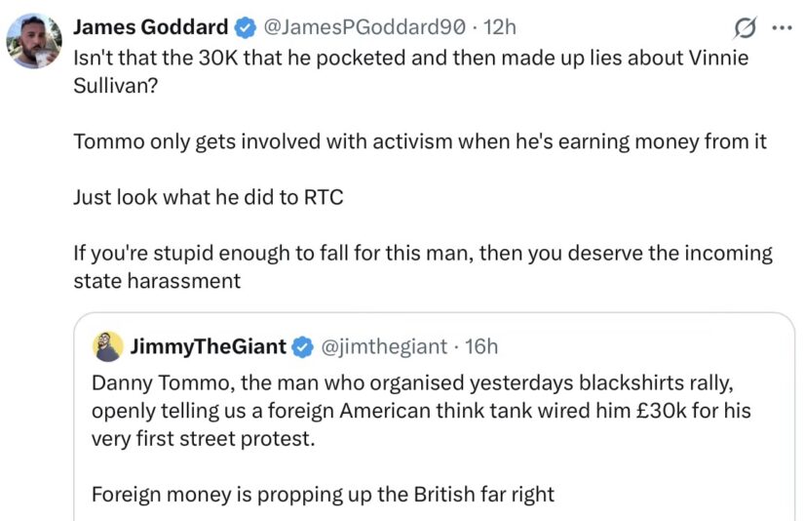Click the 'Tommo only gets involved' sentence
The height and width of the screenshot is (521, 804).
(x=420, y=141)
